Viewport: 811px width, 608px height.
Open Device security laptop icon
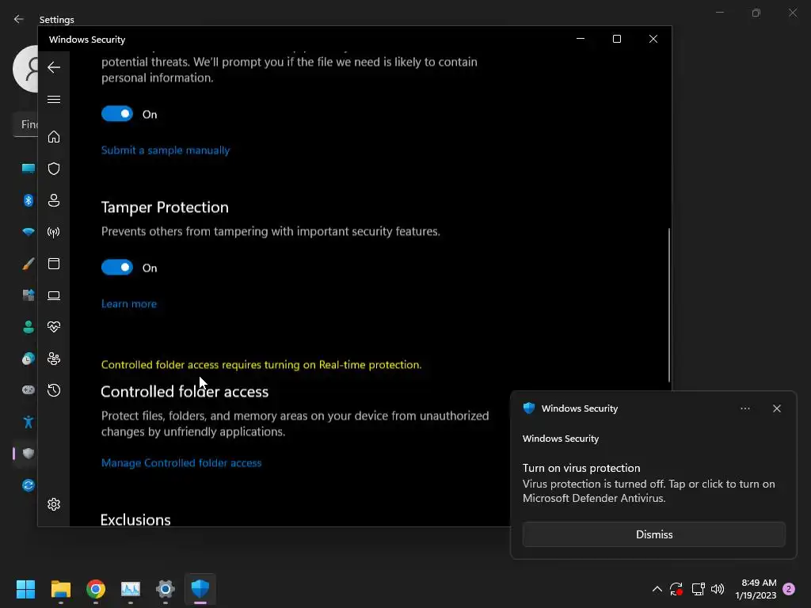point(54,295)
